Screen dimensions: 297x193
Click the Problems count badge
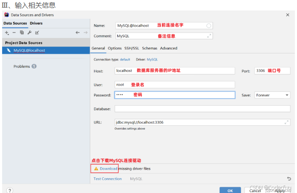[34, 66]
